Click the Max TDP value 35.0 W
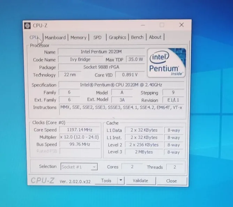This screenshot has height=207, width=233. [136, 59]
